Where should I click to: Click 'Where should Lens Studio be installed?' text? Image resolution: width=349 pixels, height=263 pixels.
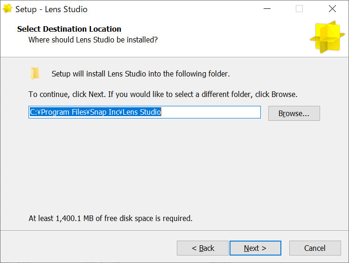(x=93, y=40)
